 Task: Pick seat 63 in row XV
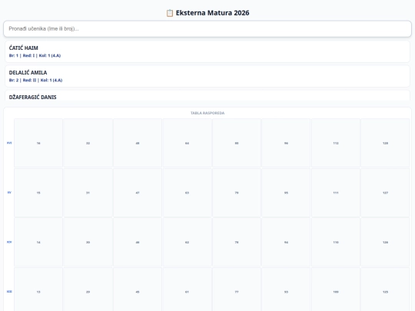187,193
